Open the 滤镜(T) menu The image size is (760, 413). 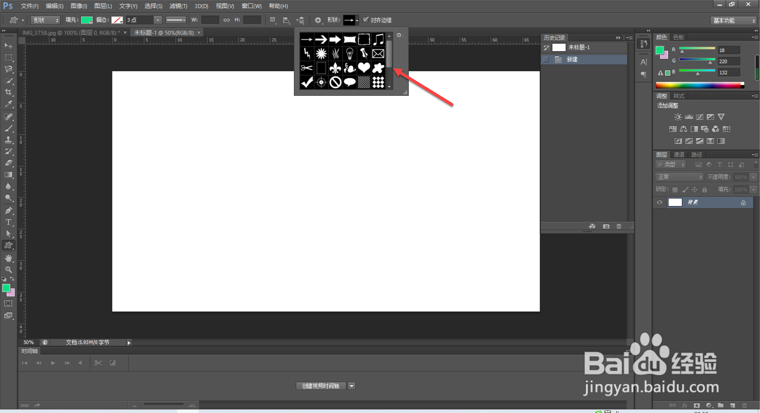[x=178, y=6]
